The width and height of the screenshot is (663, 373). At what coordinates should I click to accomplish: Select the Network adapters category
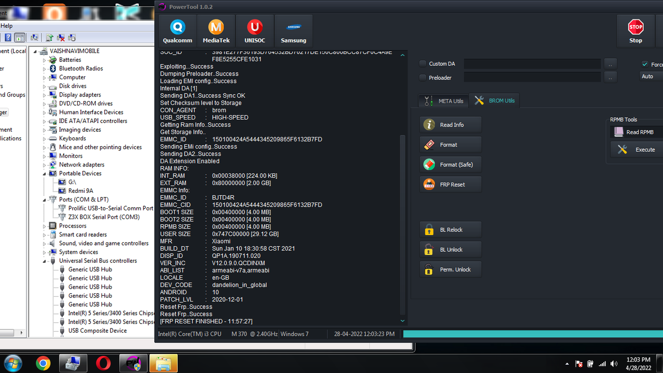(x=81, y=165)
